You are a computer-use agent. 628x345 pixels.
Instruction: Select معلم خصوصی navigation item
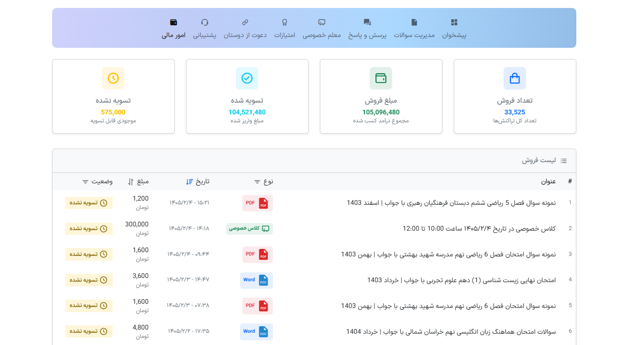point(322,29)
